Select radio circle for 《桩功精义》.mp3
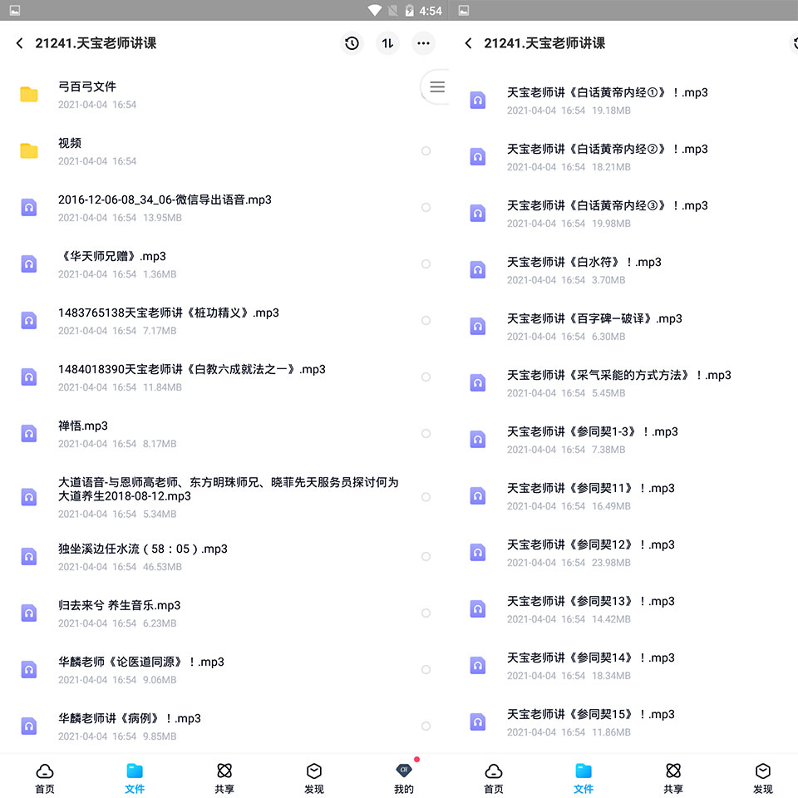 pyautogui.click(x=426, y=320)
